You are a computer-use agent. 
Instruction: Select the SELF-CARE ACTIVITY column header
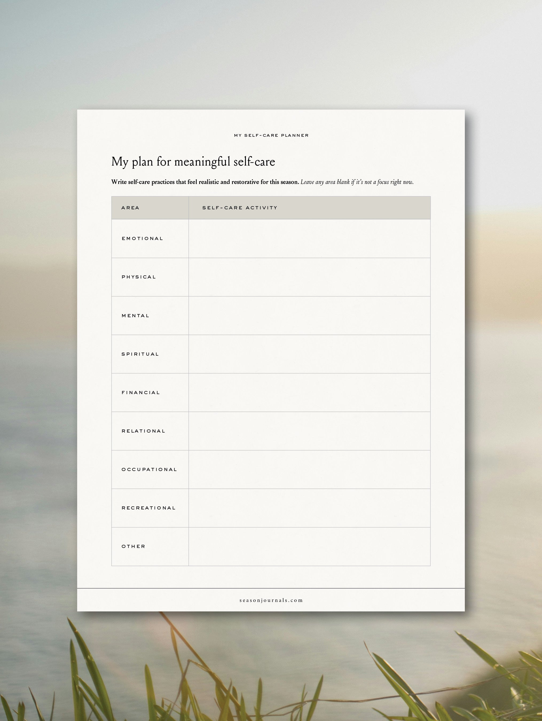239,208
